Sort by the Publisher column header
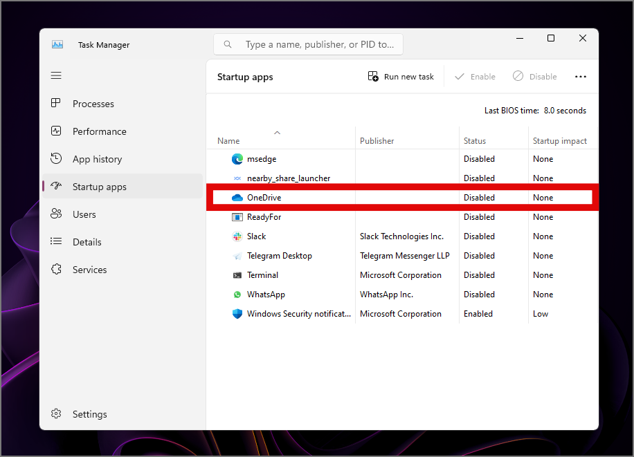Image resolution: width=634 pixels, height=457 pixels. tap(377, 140)
